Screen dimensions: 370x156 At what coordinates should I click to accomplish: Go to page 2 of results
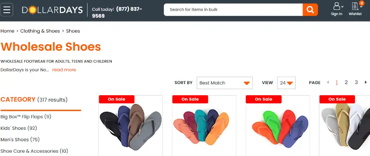[x=346, y=82]
